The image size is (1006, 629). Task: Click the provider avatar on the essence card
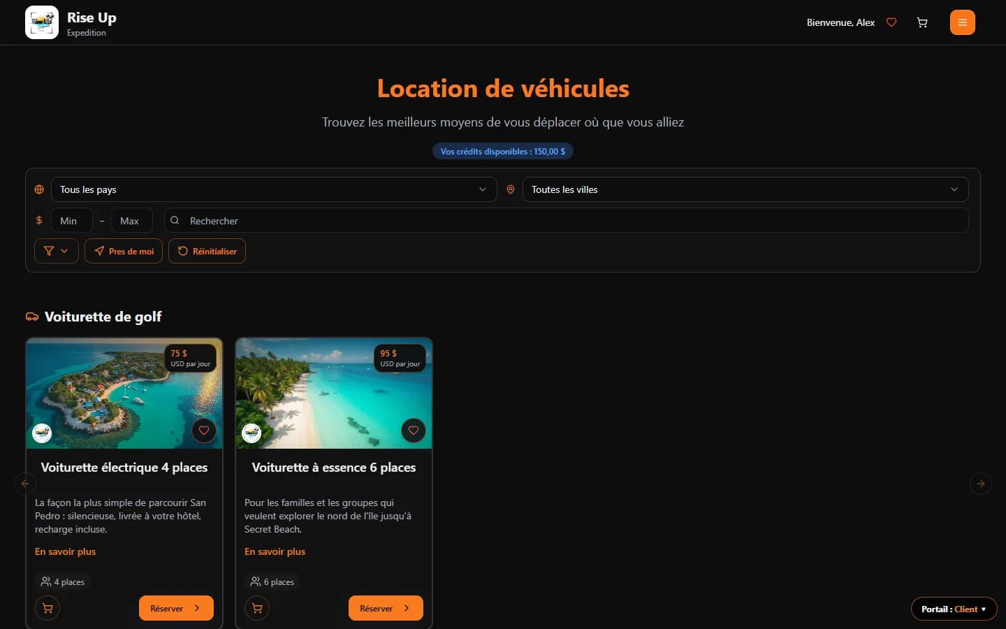(x=251, y=433)
